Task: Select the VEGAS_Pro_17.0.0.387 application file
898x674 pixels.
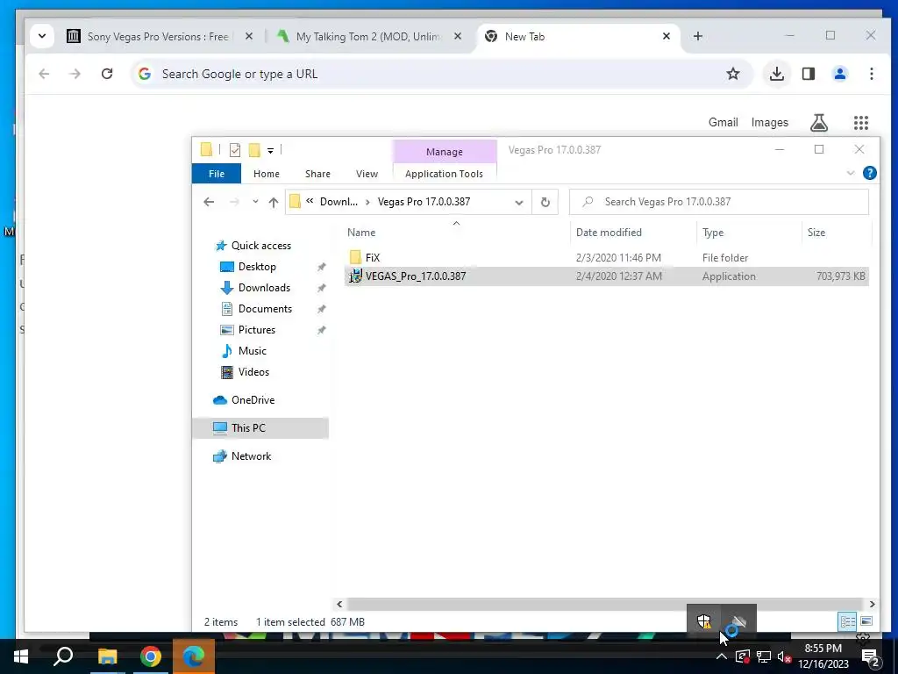Action: point(606,276)
